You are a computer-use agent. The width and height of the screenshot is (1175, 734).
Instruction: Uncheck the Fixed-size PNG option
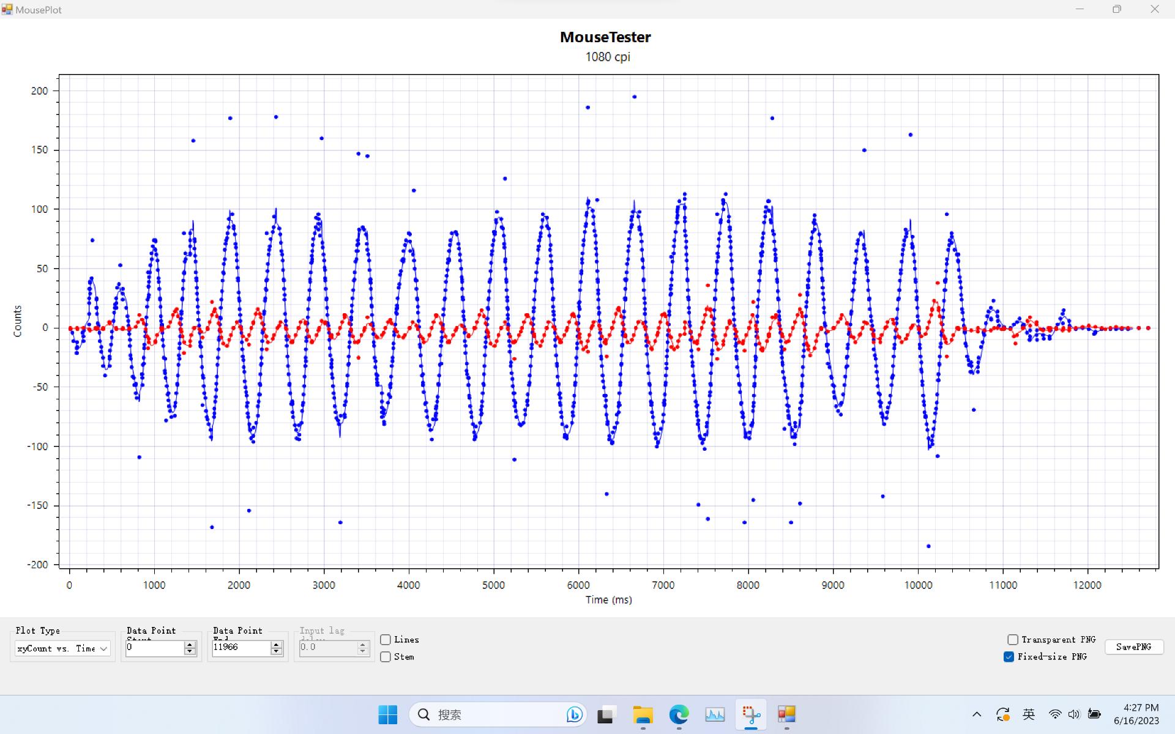coord(1009,656)
